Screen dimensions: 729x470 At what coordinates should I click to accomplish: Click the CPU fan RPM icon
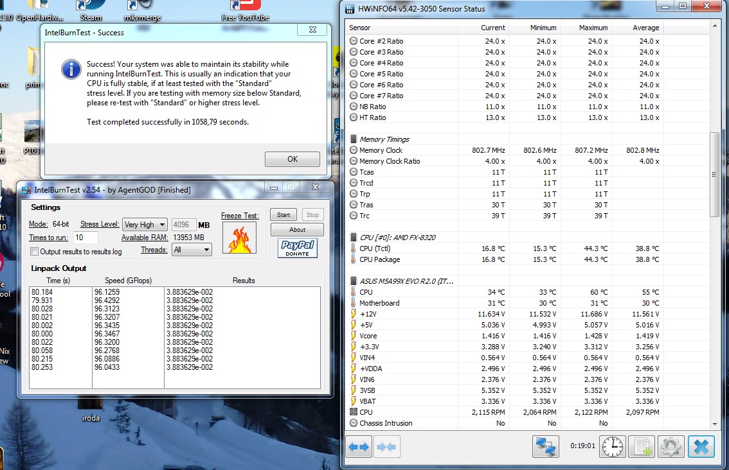354,412
